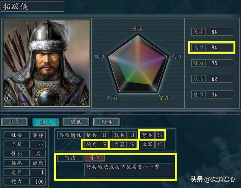Click the 戟兵 aptitude B rating
The height and width of the screenshot is (188, 241).
[x=132, y=135]
